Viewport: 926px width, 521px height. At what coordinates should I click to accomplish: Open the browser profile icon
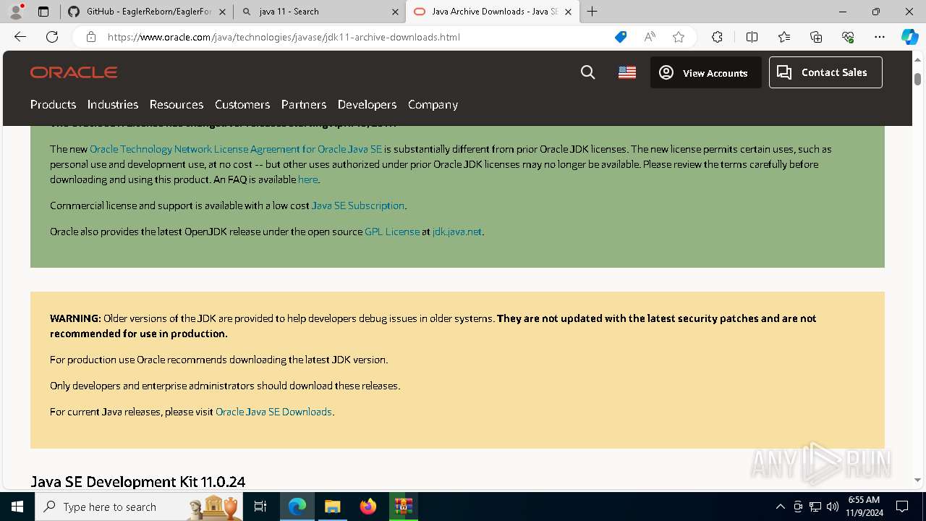16,12
